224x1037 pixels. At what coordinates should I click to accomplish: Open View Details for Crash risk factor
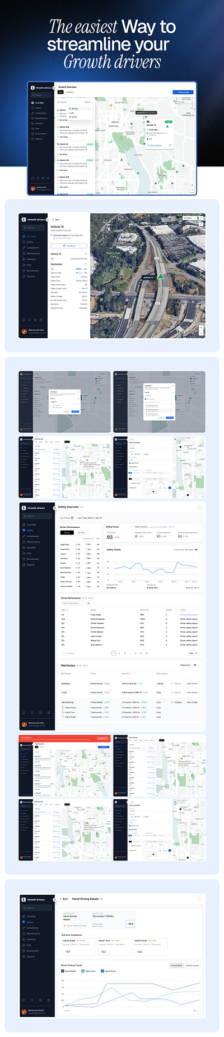pos(192,692)
